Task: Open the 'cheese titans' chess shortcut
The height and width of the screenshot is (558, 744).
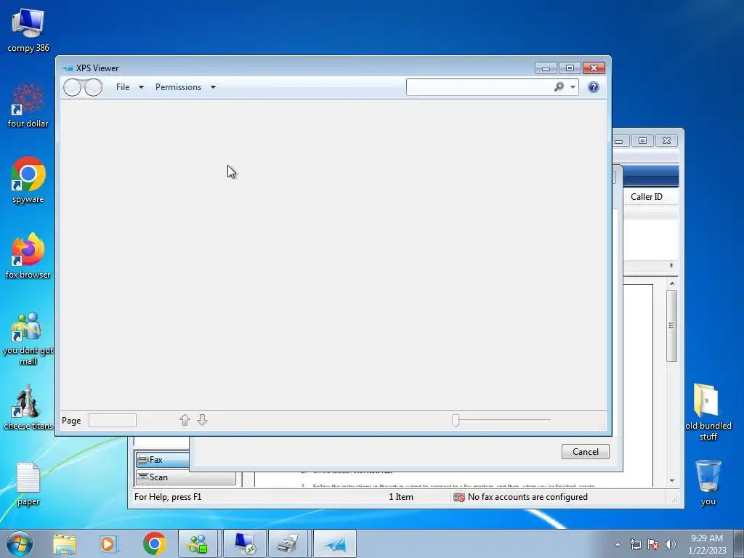Action: (28, 407)
